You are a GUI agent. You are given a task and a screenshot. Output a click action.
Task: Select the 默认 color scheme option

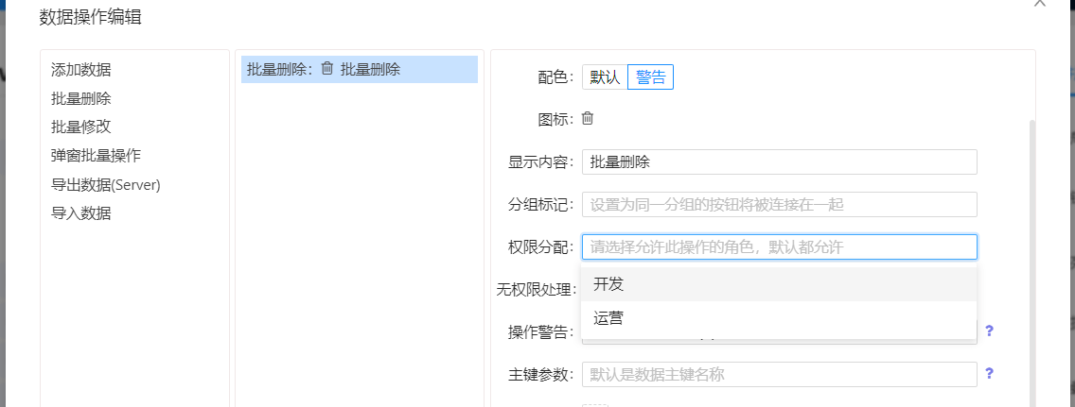pos(605,77)
